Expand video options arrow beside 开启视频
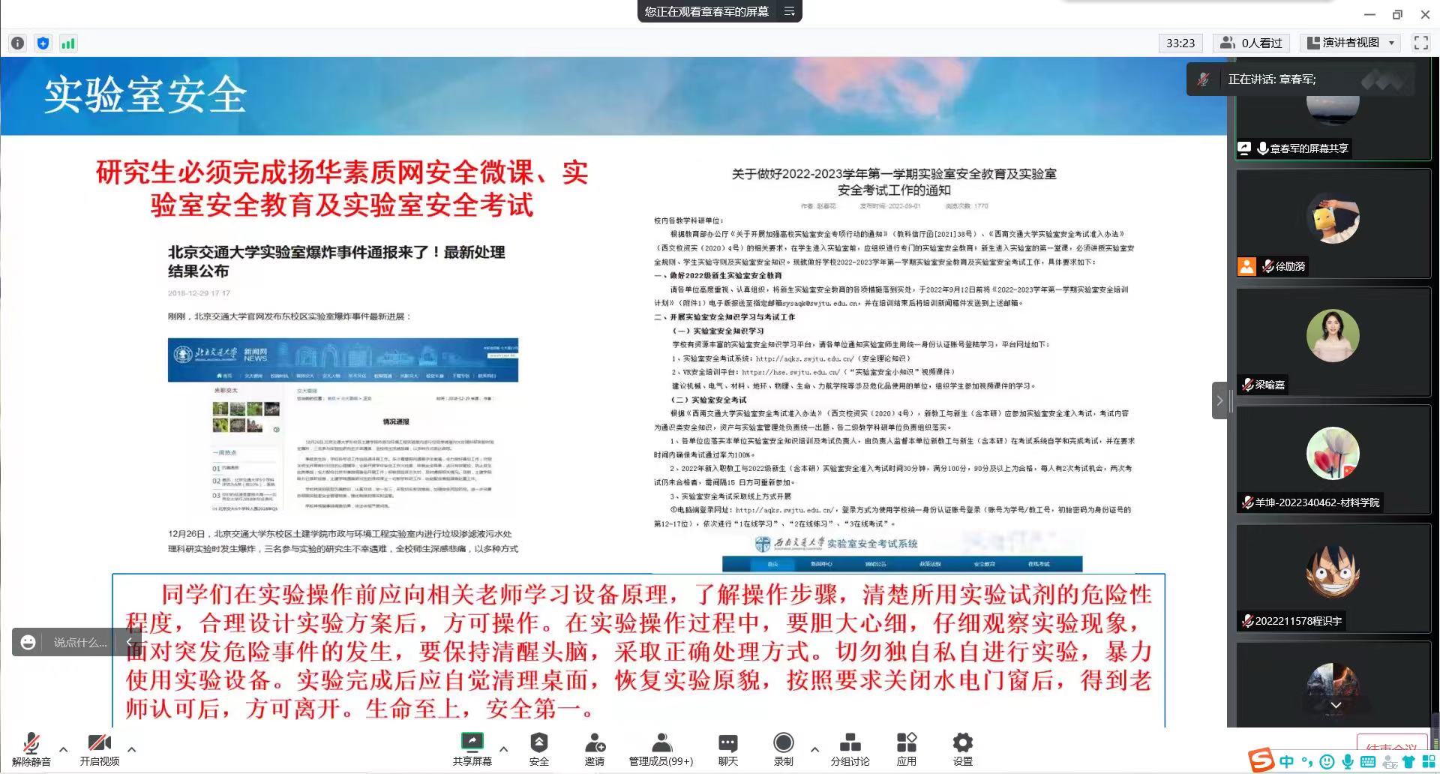 click(132, 749)
